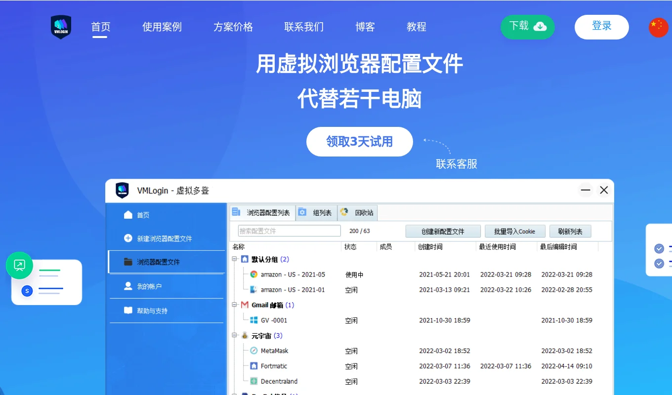
Task: Open the 帮助与支持 support icon
Action: click(127, 311)
